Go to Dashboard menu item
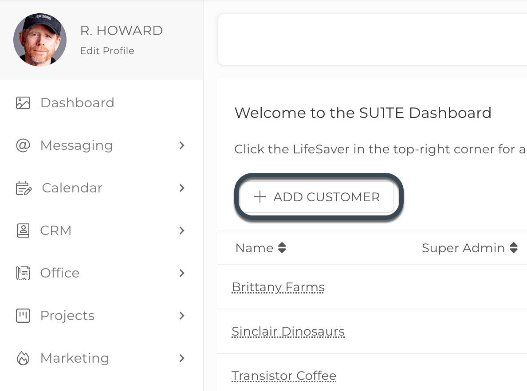Viewport: 527px width, 391px height. click(77, 103)
